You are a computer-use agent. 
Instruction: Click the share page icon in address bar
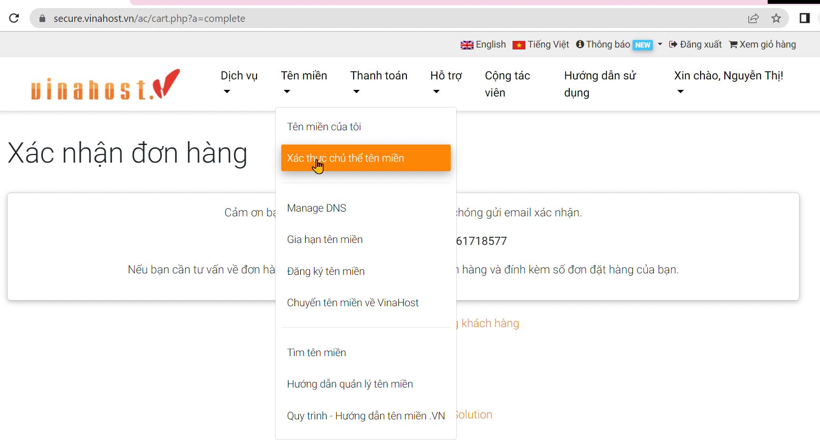click(x=753, y=19)
